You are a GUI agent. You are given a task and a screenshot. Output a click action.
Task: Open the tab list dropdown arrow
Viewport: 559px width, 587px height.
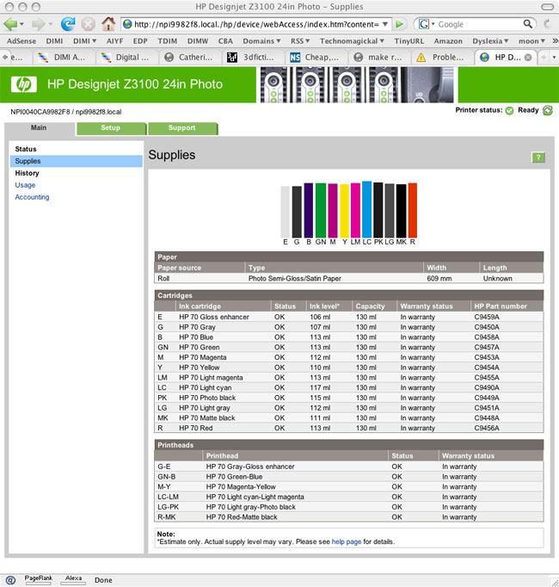(x=554, y=58)
